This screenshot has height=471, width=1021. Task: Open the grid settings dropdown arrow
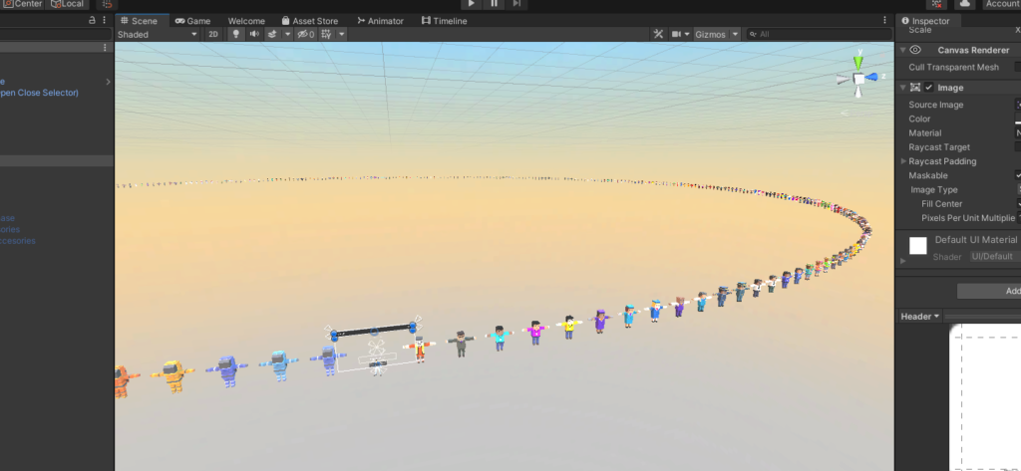tap(341, 35)
